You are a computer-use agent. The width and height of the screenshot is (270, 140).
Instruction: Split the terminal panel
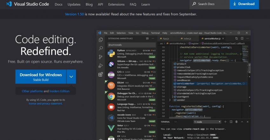tap(231, 122)
